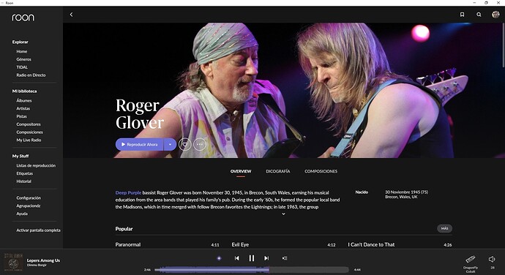Switch to the Composiciones tab
The height and width of the screenshot is (275, 505).
coord(321,171)
